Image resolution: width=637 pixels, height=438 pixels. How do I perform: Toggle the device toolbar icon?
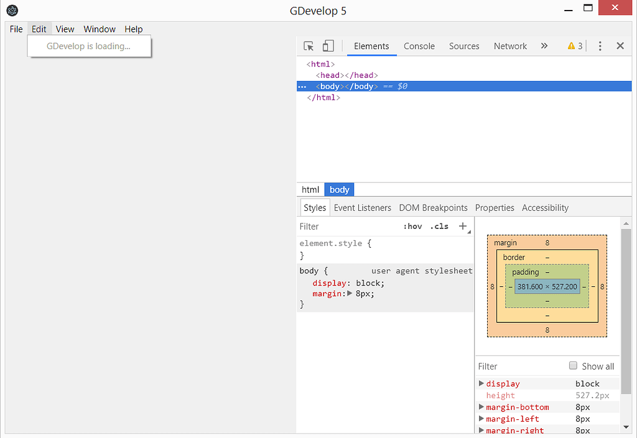[328, 46]
